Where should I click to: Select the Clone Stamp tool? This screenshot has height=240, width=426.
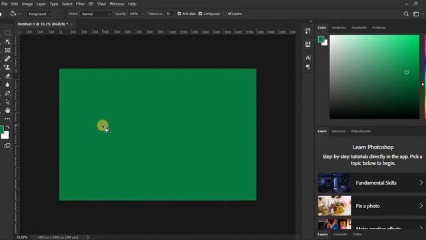click(x=7, y=67)
